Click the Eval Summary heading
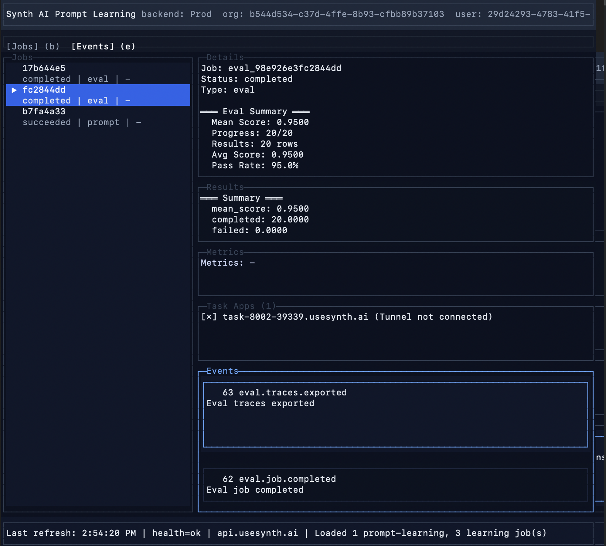Screen dimensions: 606x546 [255, 111]
